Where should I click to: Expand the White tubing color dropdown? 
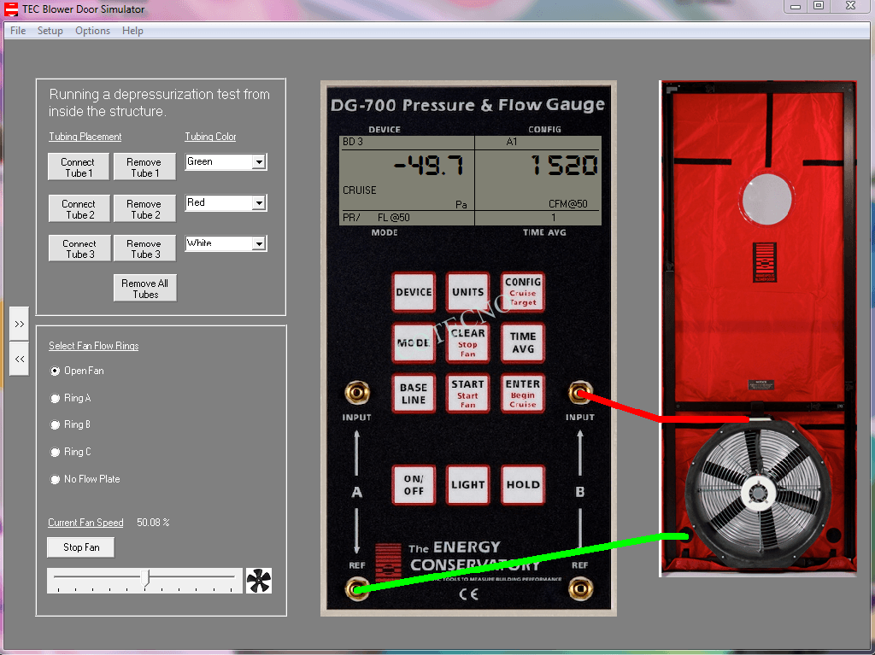click(258, 244)
